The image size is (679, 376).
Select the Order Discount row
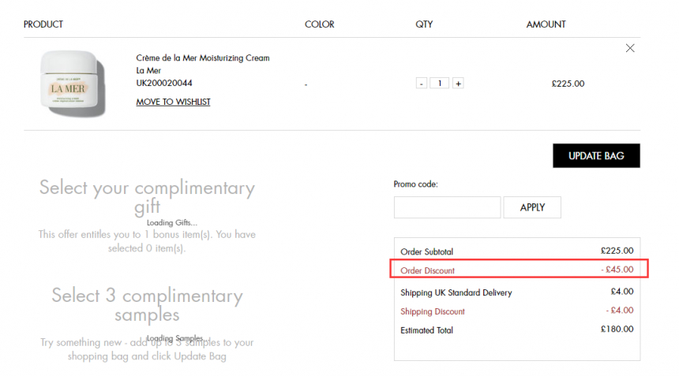click(x=519, y=269)
